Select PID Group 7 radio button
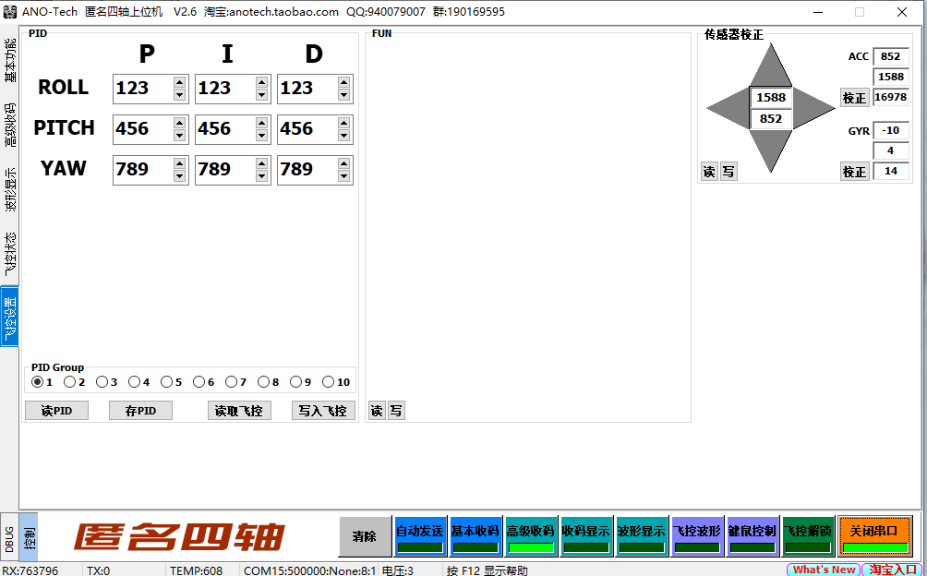Image resolution: width=927 pixels, height=576 pixels. [x=231, y=381]
